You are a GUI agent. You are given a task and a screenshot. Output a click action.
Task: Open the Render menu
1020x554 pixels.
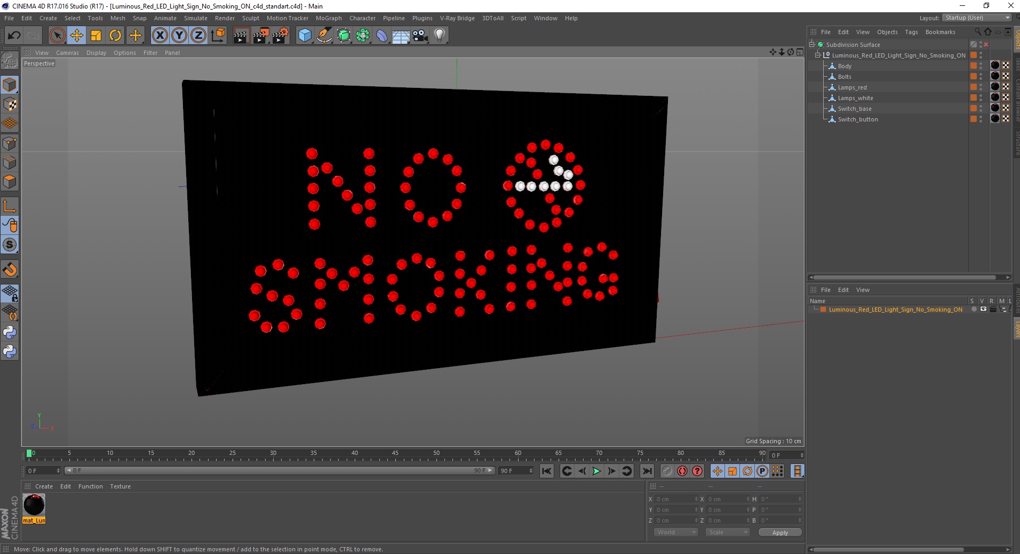click(225, 18)
